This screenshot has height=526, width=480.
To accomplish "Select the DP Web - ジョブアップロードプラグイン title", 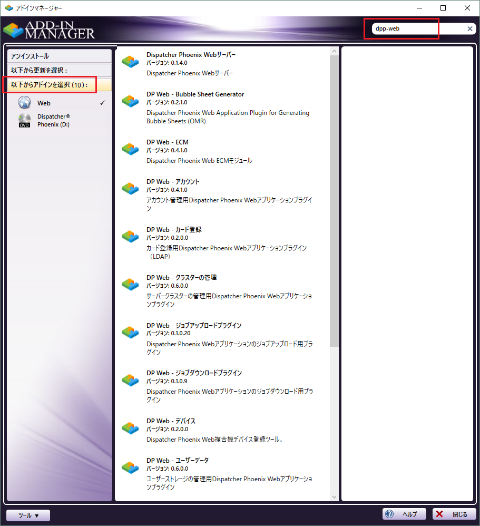I will [x=194, y=326].
